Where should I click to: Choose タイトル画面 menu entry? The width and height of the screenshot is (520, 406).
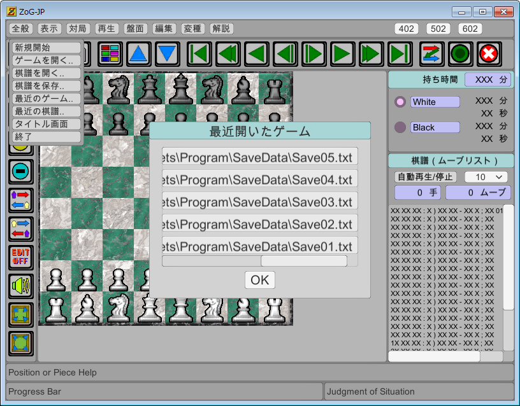47,124
